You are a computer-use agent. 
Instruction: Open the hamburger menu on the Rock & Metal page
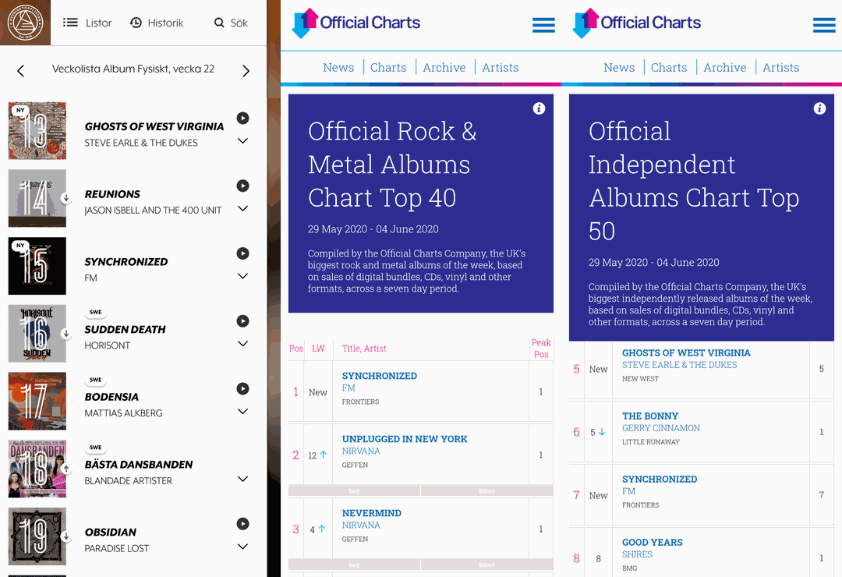click(x=543, y=24)
